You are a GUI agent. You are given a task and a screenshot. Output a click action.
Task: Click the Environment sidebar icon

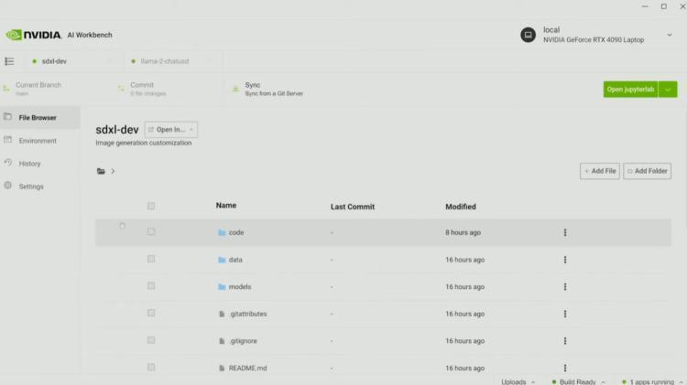coord(7,140)
